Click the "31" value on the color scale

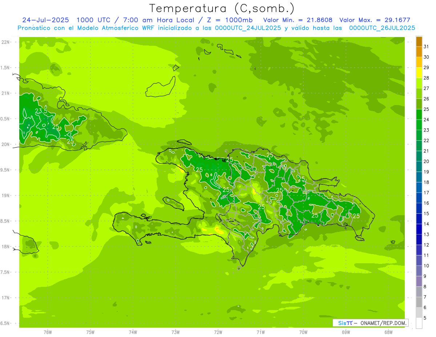427,47
